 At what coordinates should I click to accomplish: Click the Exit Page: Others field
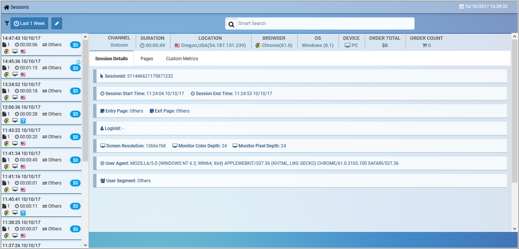point(170,111)
